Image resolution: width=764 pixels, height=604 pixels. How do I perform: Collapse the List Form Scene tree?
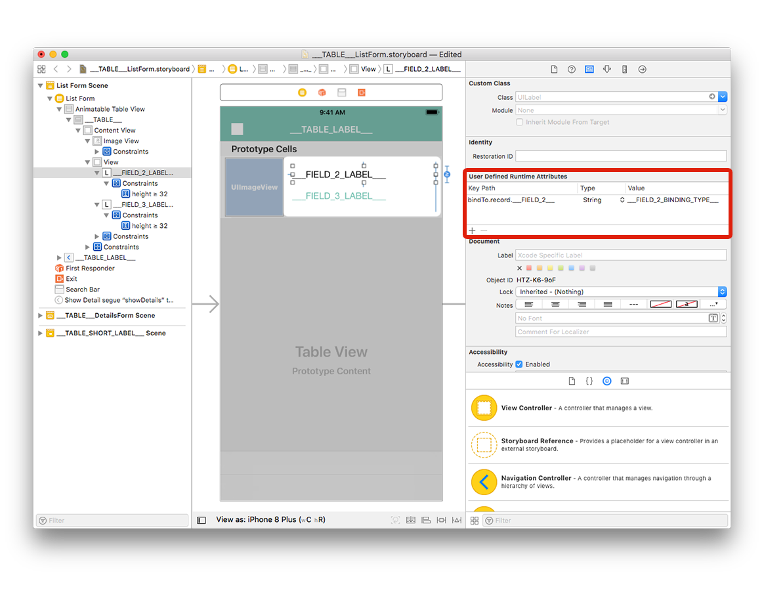[41, 85]
